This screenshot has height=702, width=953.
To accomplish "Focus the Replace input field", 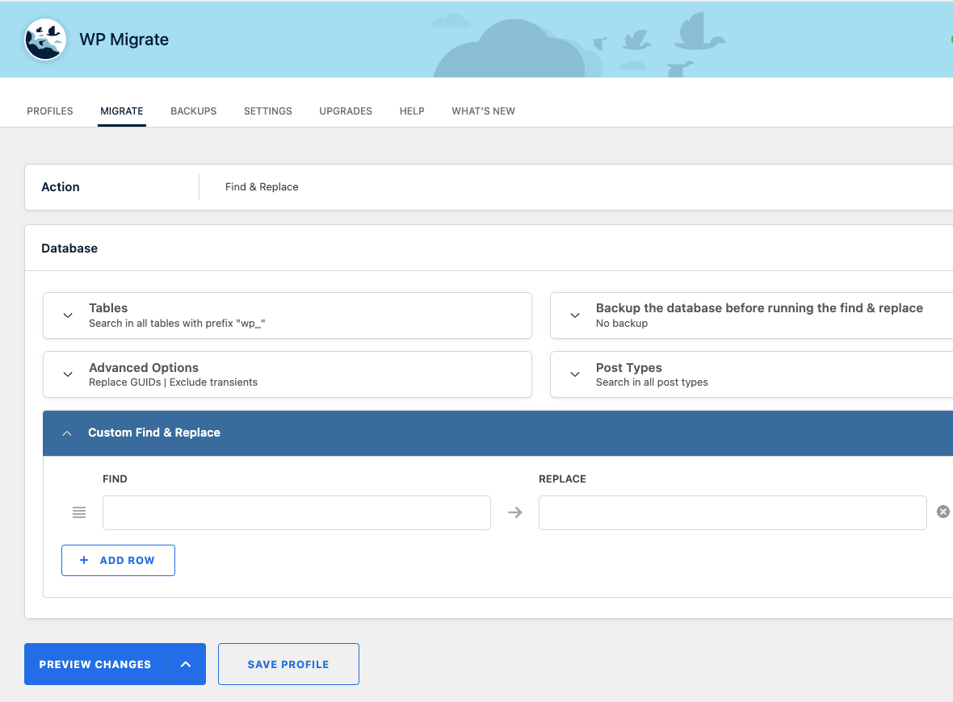I will [733, 512].
